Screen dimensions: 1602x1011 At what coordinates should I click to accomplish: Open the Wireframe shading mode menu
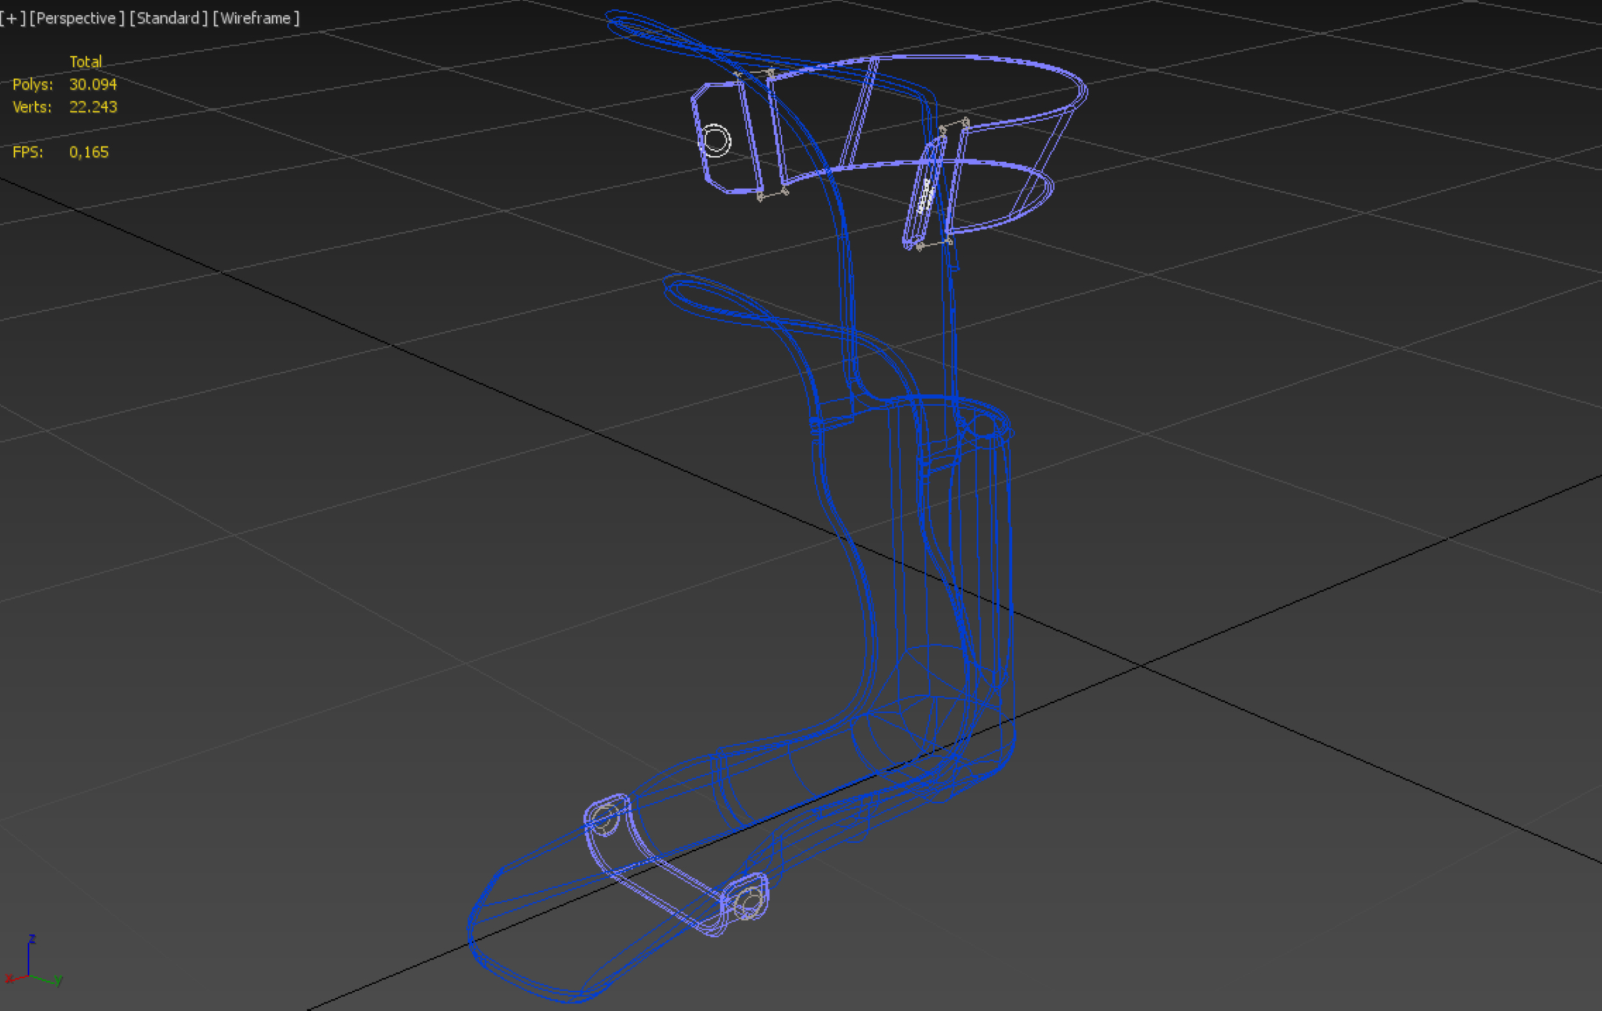(256, 19)
